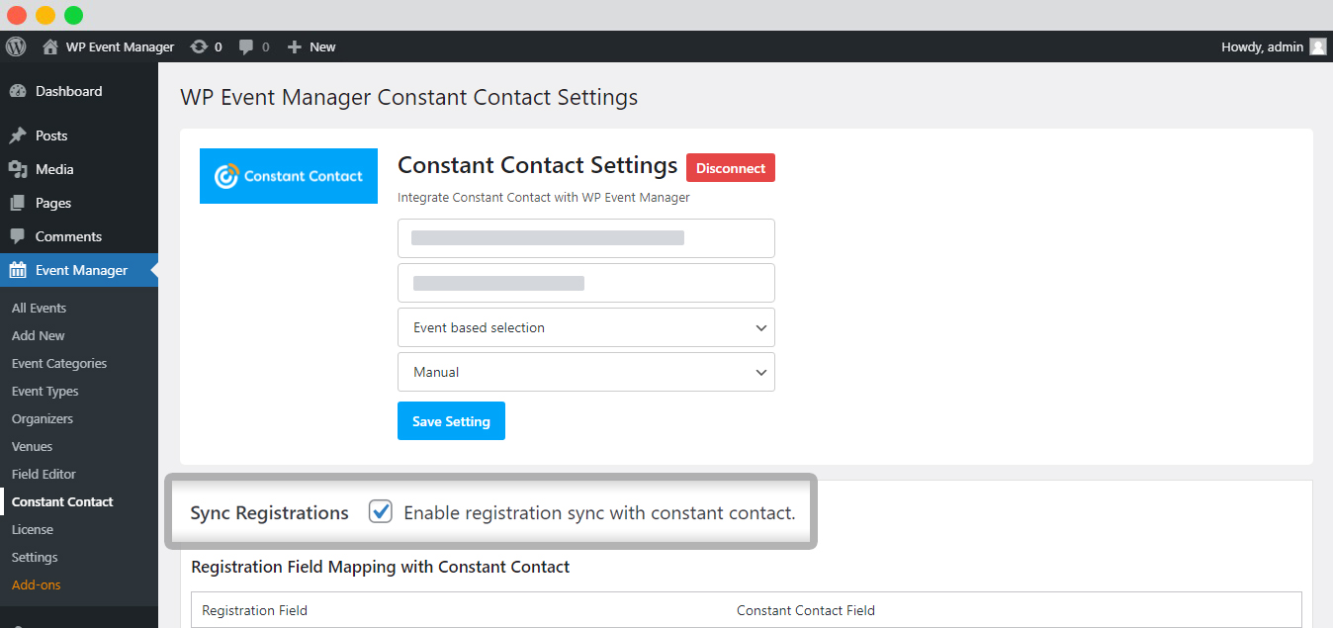Viewport: 1333px width, 628px height.
Task: Click the Dashboard gauge icon in sidebar
Action: pyautogui.click(x=18, y=91)
